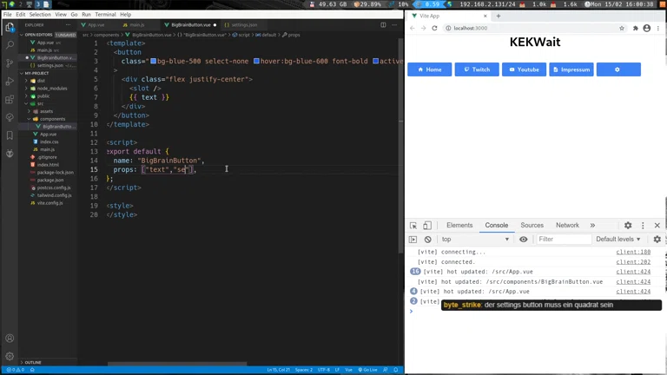
Task: Click the Impressum button on the web page
Action: pyautogui.click(x=571, y=69)
